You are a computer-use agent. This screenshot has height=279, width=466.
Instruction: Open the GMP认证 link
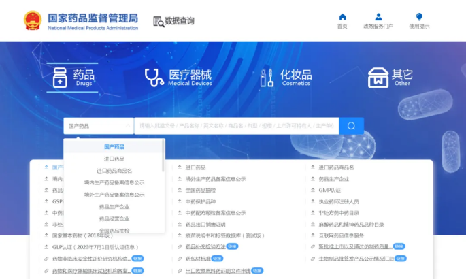point(329,190)
